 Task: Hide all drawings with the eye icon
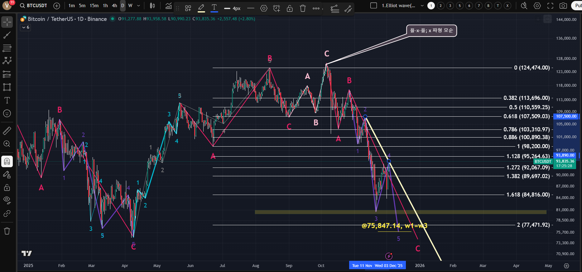7,200
